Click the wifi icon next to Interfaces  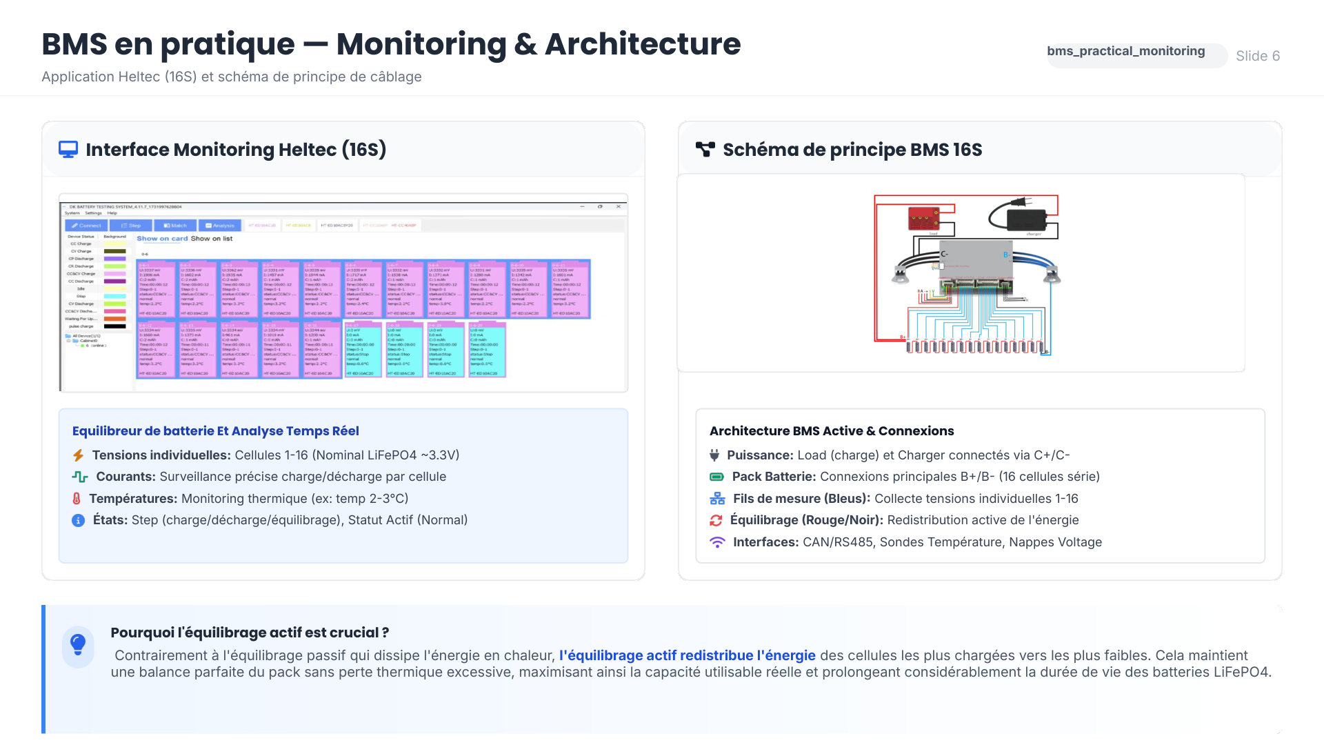[x=717, y=542]
